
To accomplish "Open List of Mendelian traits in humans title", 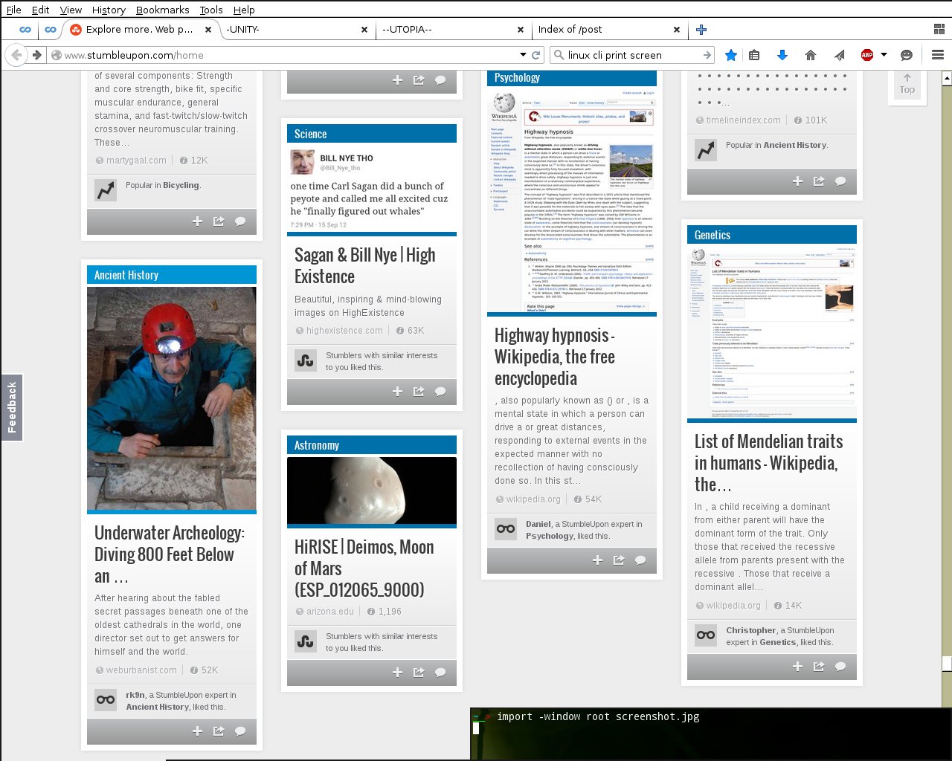I will point(769,463).
